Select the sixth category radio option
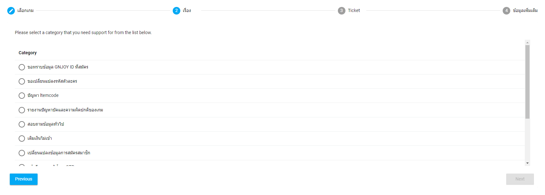545x195 pixels. pos(22,139)
